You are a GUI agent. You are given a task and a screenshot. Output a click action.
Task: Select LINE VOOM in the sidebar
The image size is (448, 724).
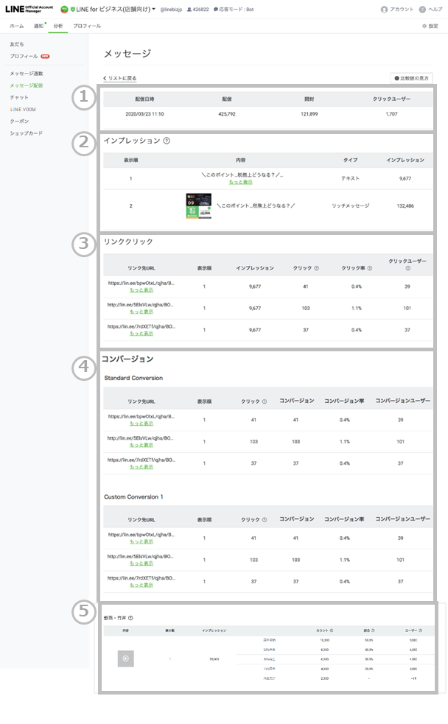coord(23,109)
